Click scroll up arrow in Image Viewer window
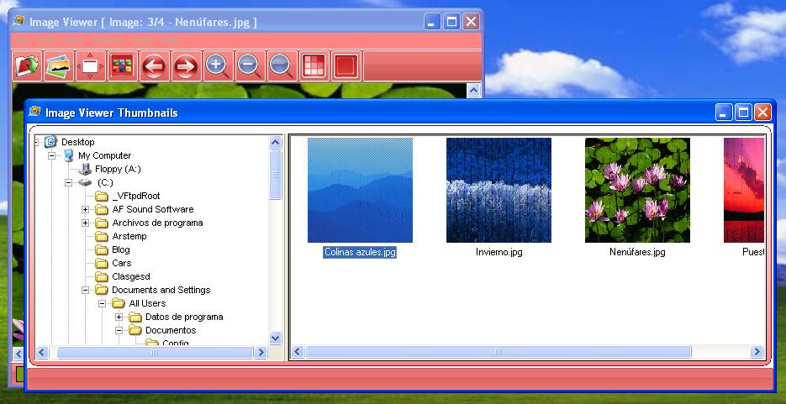The width and height of the screenshot is (786, 404). (x=474, y=90)
